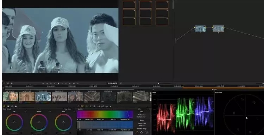The height and width of the screenshot is (135, 264).
Task: Open the Power Window palette icon
Action: [87, 106]
